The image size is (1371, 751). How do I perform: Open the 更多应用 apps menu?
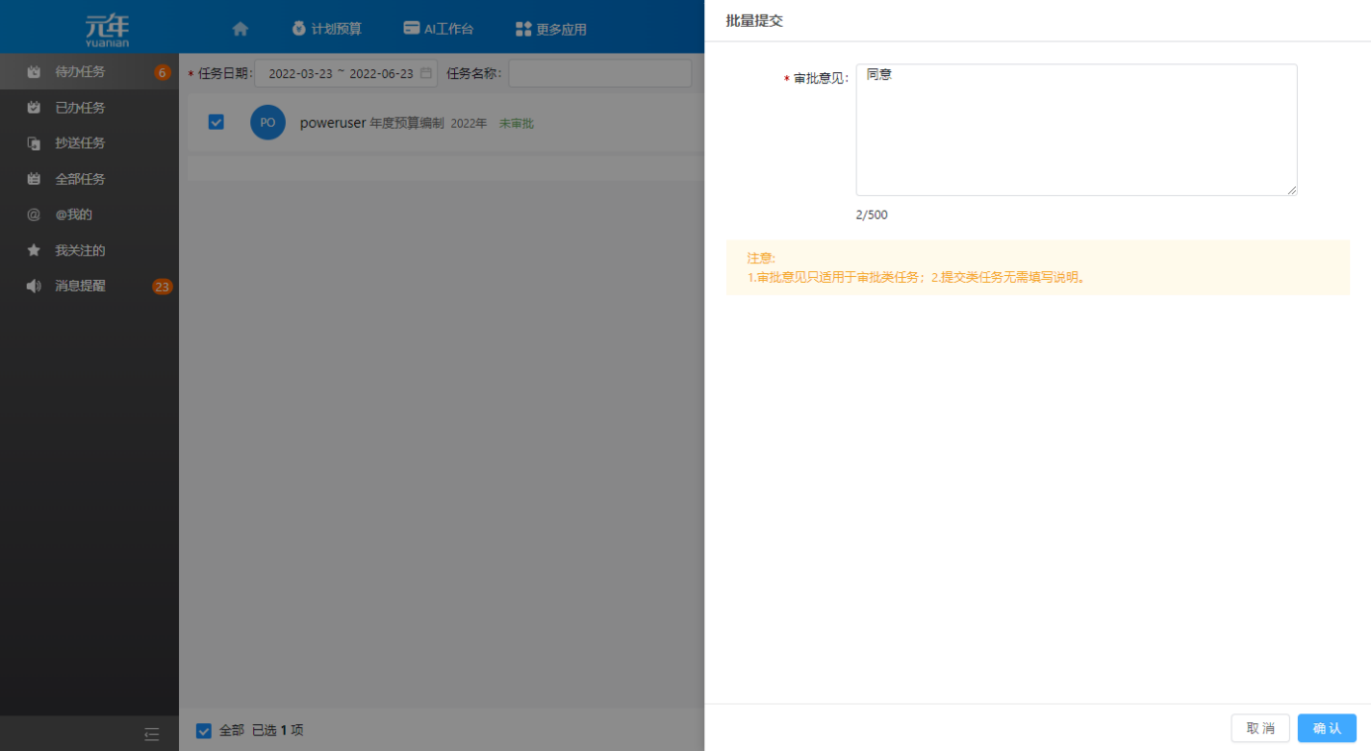[551, 29]
